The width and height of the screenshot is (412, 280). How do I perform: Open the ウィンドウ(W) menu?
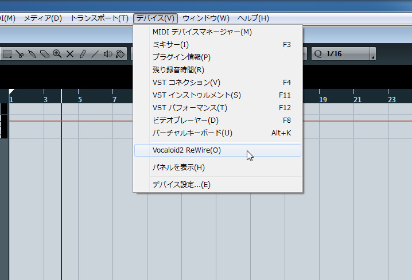point(206,18)
